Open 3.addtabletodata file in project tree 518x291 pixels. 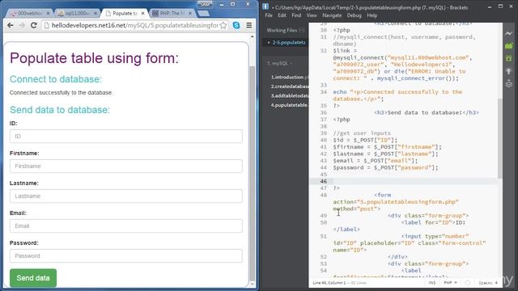click(x=289, y=95)
